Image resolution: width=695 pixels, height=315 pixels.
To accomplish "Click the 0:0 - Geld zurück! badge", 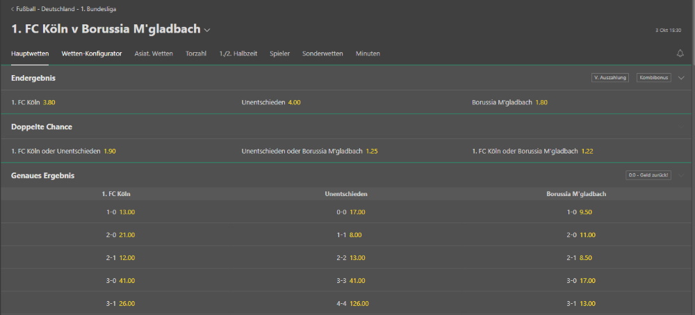I will click(x=648, y=175).
